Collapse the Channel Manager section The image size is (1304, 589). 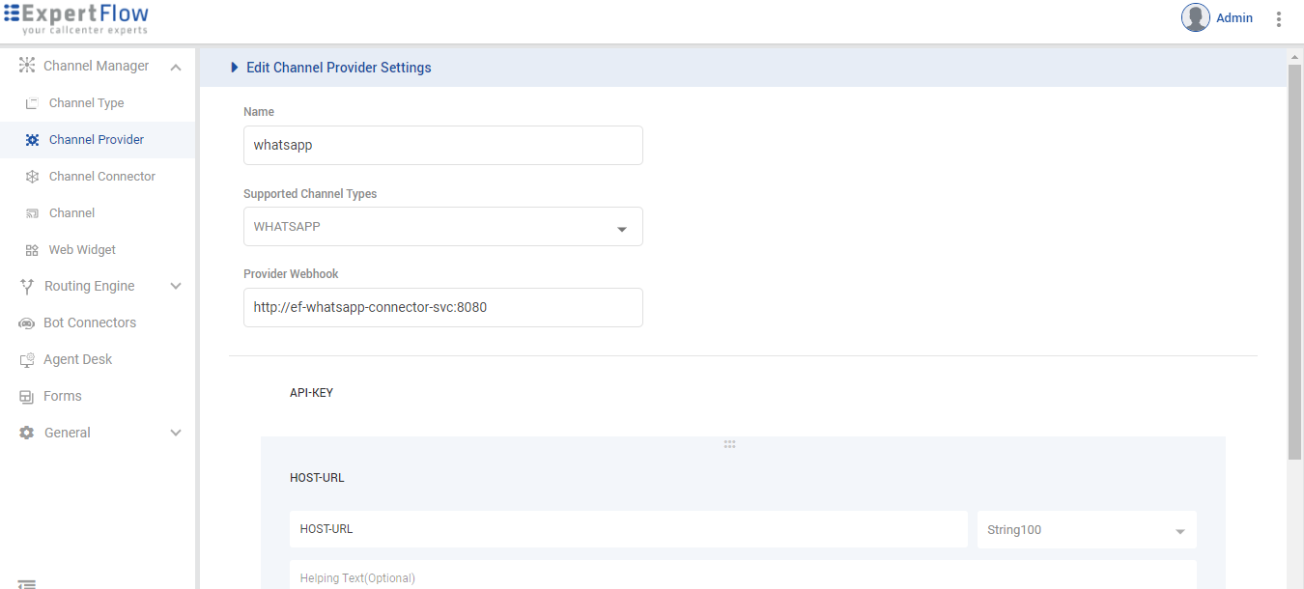coord(175,67)
